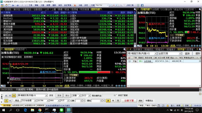The height and width of the screenshot is (113, 202).
Task: Click the red trend chart toolbar icon
Action: (114, 5)
